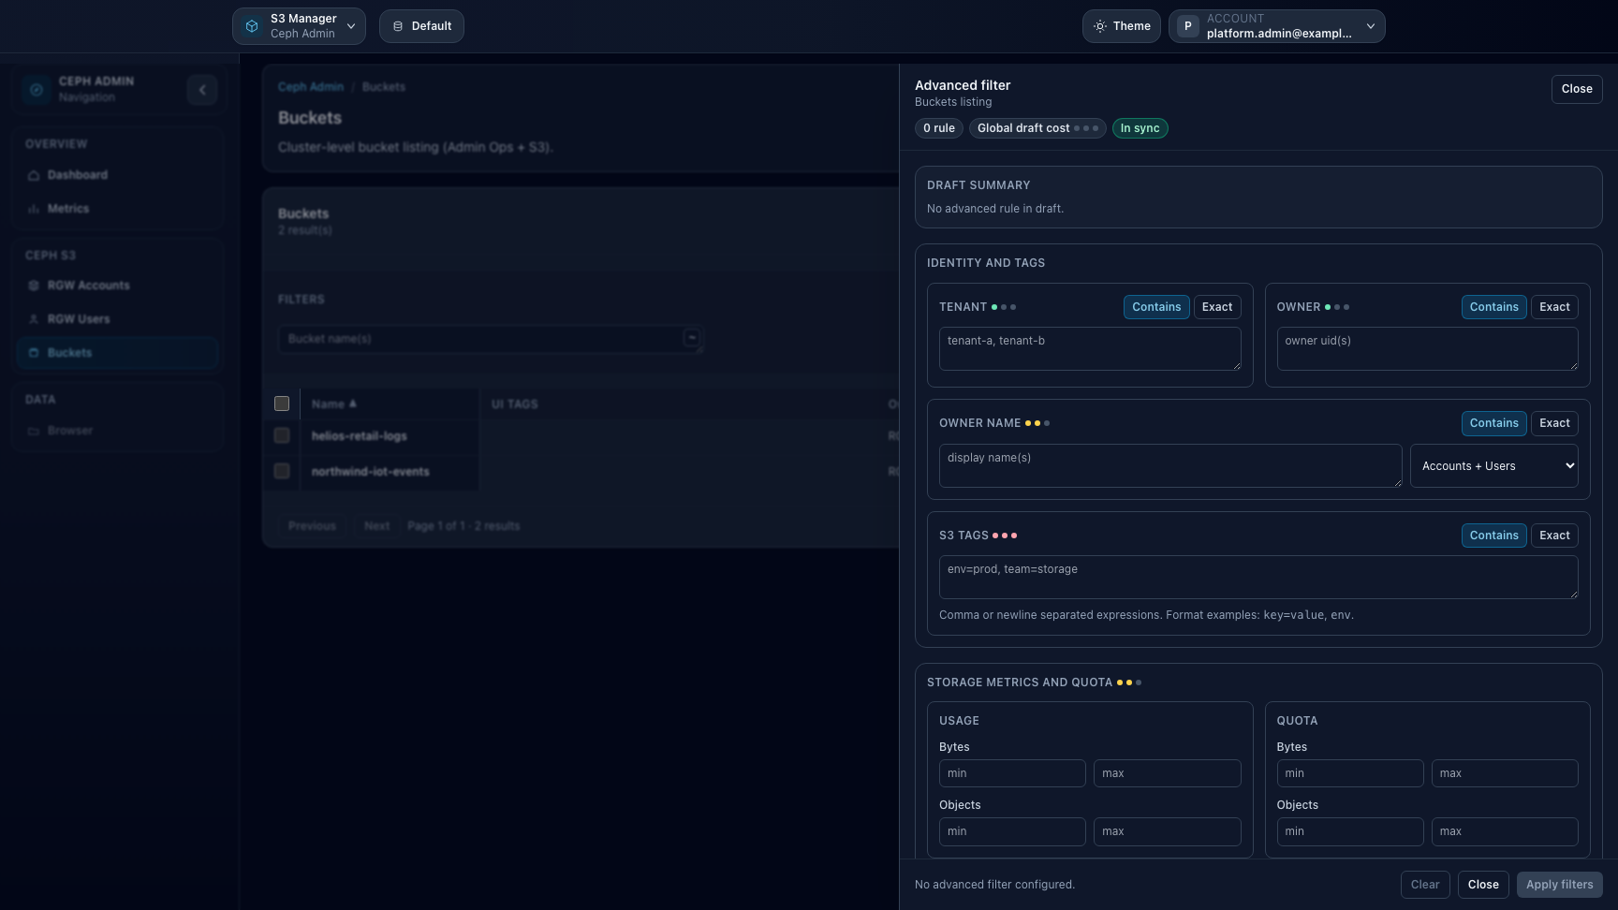Collapse the Ceph Admin navigation sidebar
This screenshot has height=910, width=1618.
pos(202,89)
